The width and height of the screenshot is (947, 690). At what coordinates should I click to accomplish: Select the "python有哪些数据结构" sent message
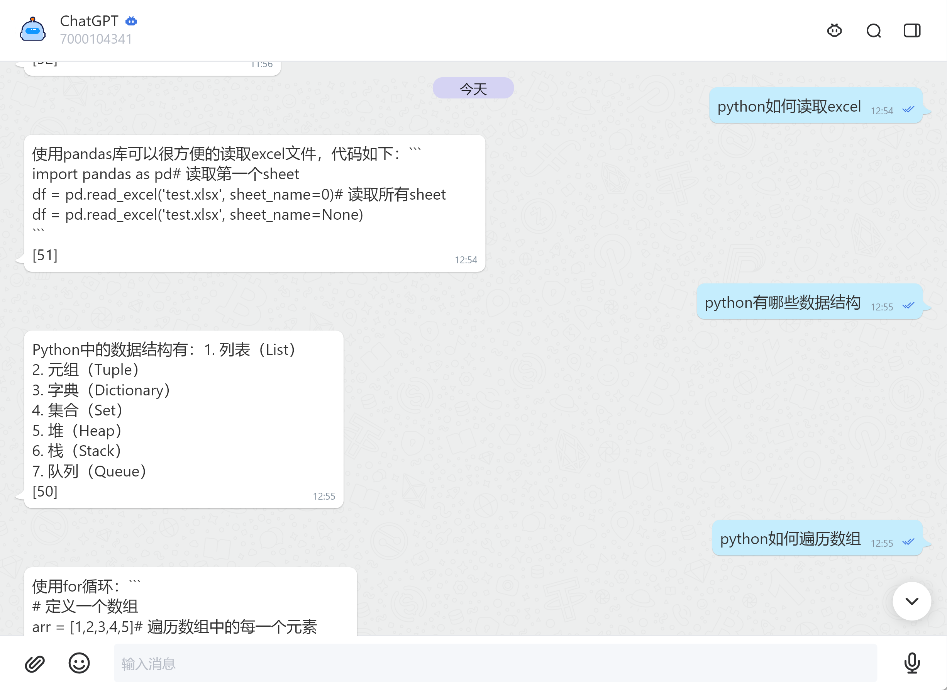[782, 302]
